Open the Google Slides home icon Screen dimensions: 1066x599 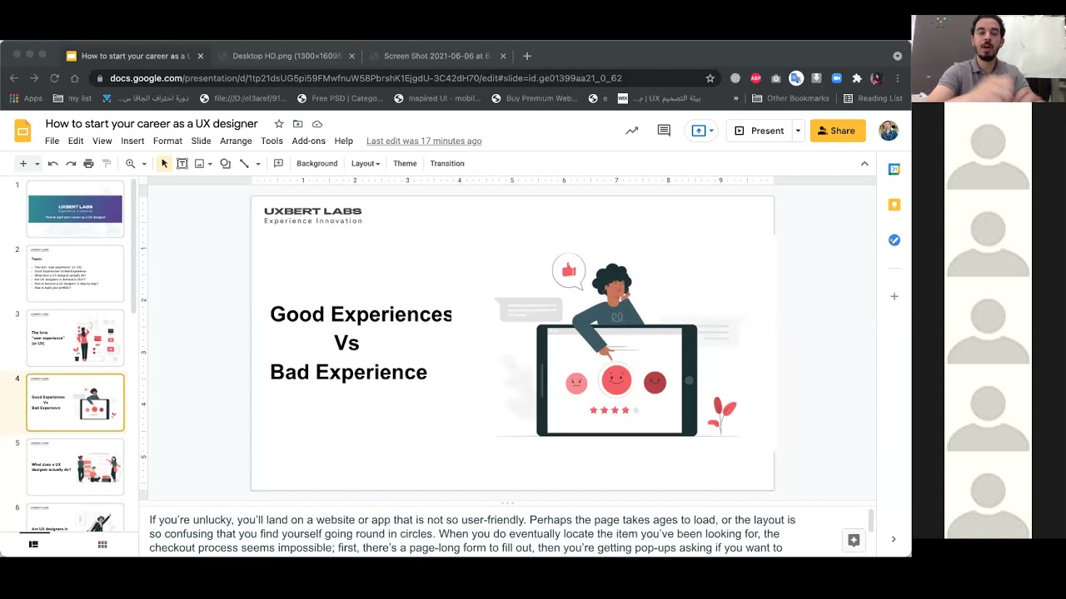coord(23,131)
